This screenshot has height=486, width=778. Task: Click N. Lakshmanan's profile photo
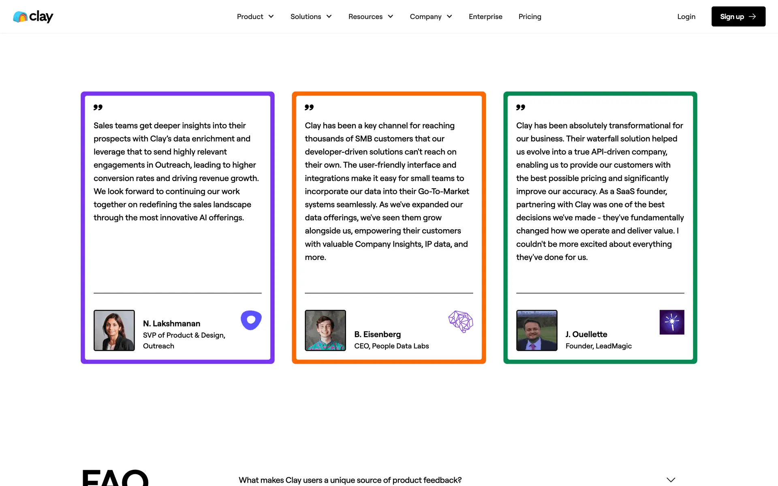114,330
